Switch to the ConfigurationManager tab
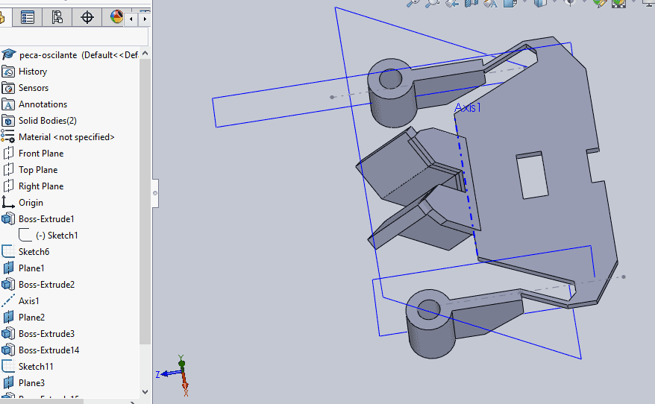 [x=57, y=17]
